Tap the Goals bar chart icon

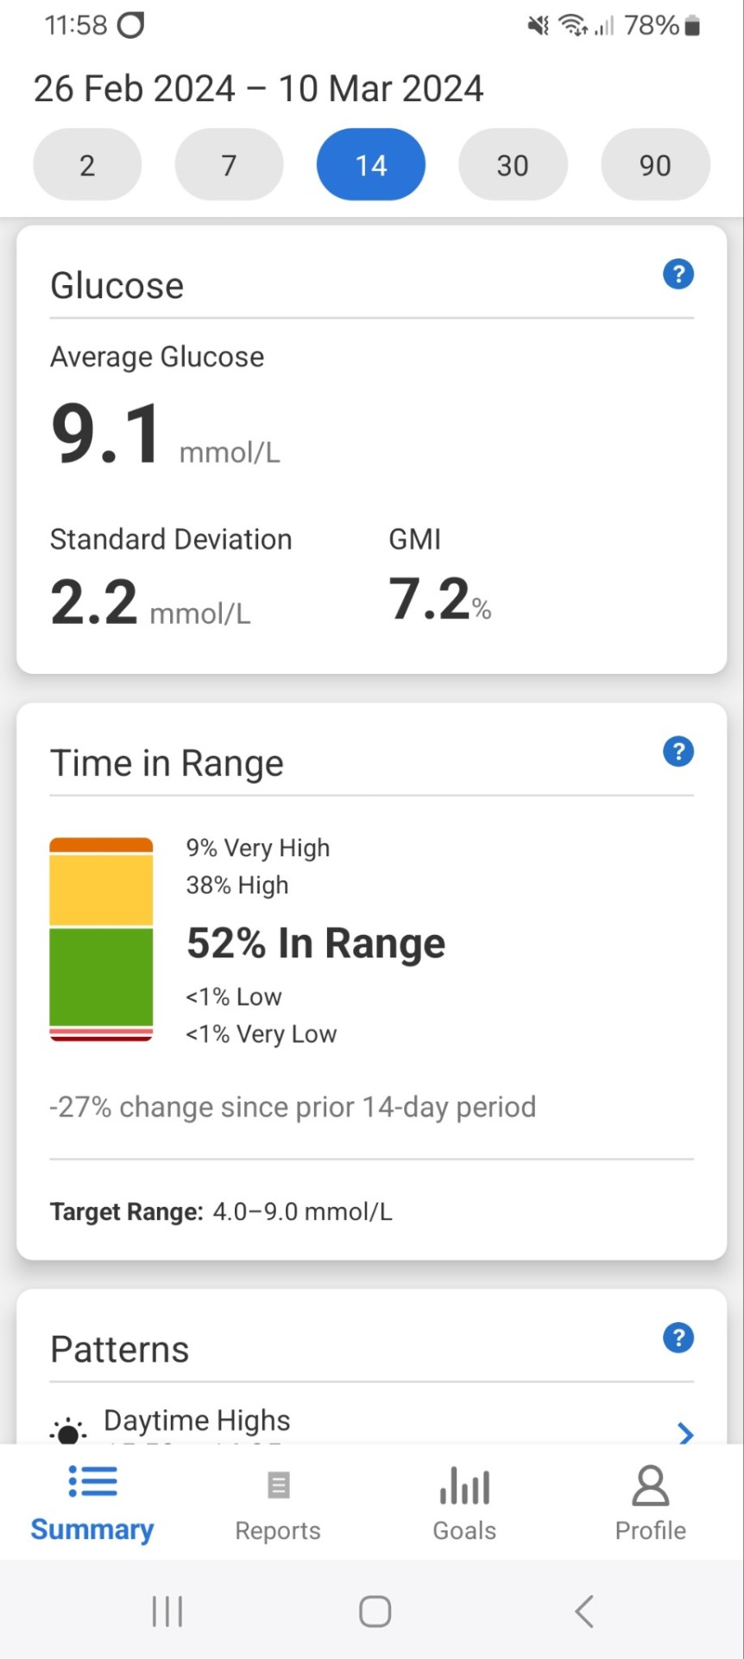(464, 1485)
